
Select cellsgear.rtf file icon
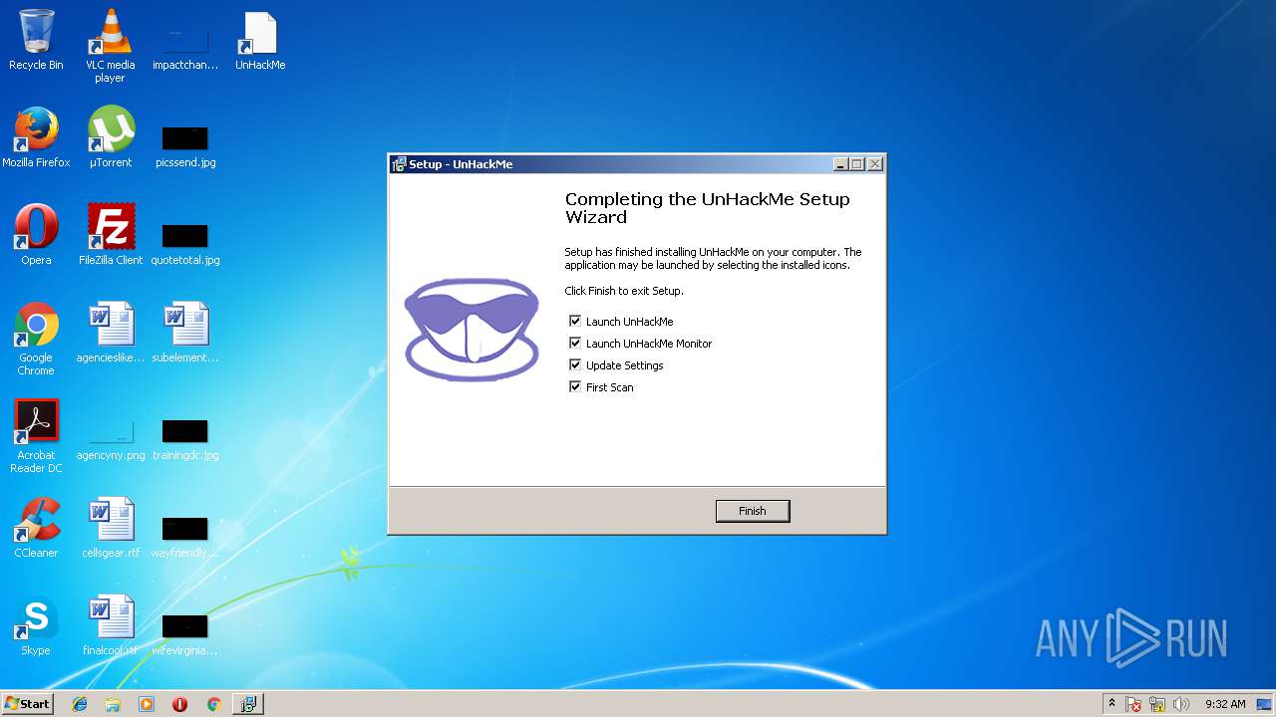point(110,528)
